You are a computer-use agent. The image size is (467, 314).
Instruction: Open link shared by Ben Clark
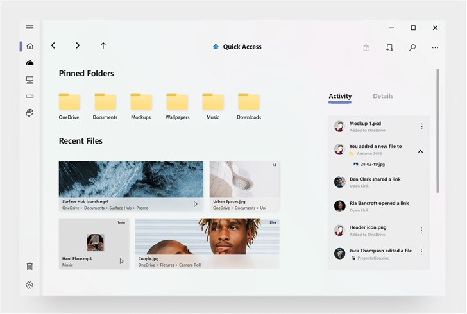[x=359, y=186]
